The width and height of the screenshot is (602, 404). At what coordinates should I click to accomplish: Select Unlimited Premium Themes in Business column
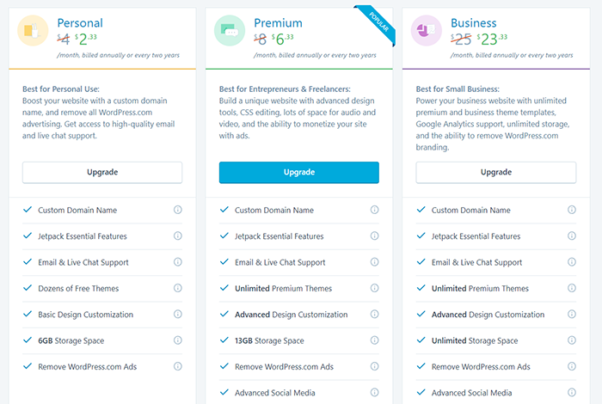(480, 289)
